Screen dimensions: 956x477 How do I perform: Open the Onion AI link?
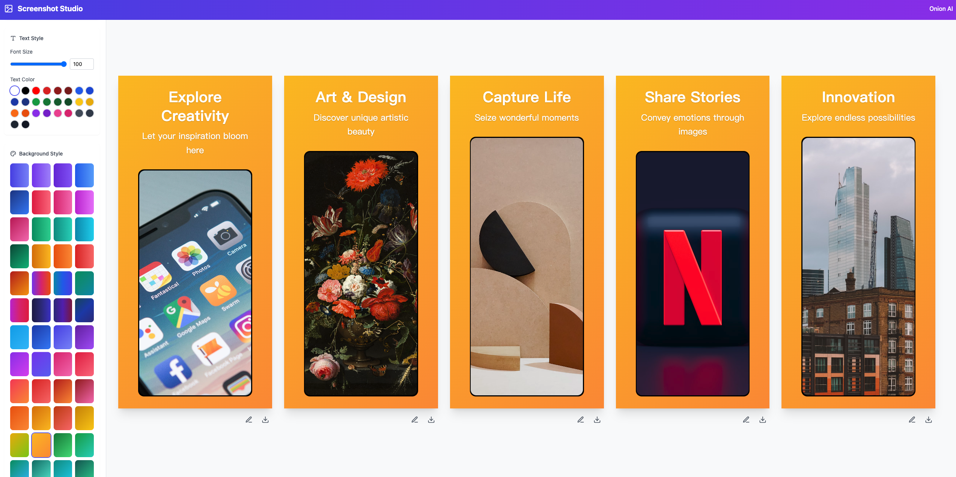coord(941,9)
